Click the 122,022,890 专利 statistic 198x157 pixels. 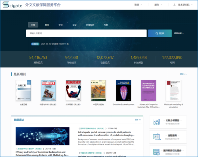[x=172, y=60]
